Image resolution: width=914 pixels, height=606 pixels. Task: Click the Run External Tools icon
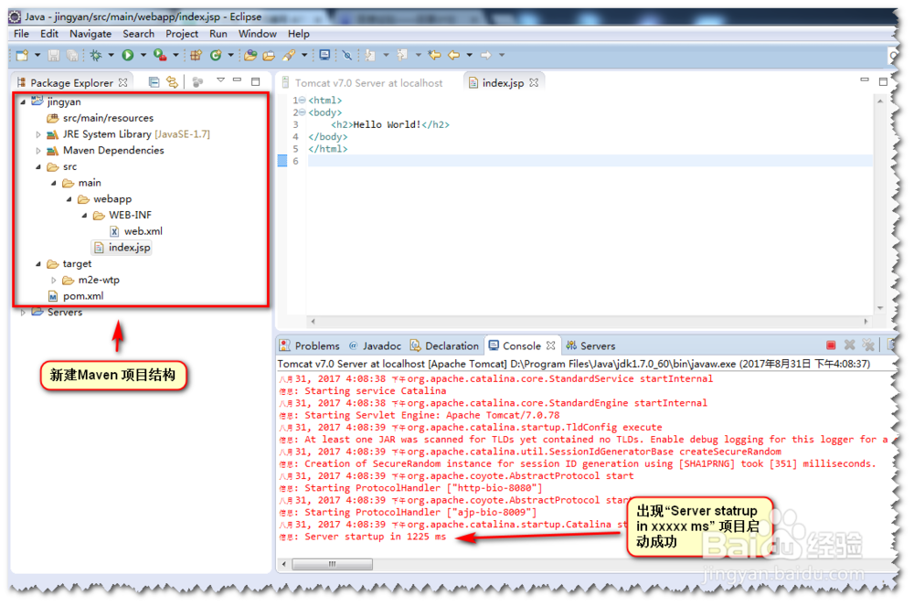tap(159, 56)
